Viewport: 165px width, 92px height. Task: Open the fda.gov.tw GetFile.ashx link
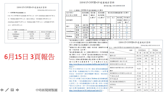click(89, 64)
